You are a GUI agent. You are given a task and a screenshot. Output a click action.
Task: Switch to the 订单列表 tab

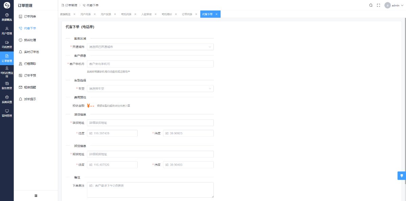coord(187,14)
